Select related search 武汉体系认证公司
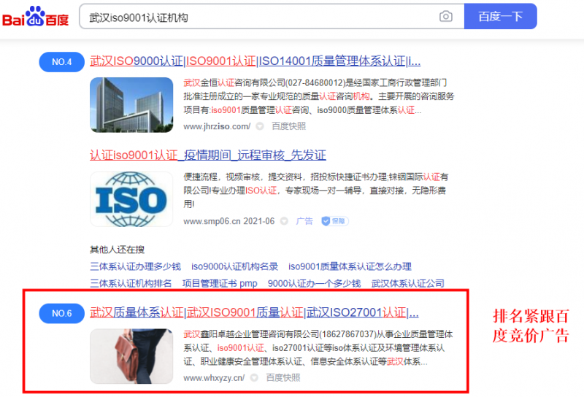Image resolution: width=584 pixels, height=397 pixels. (x=407, y=283)
